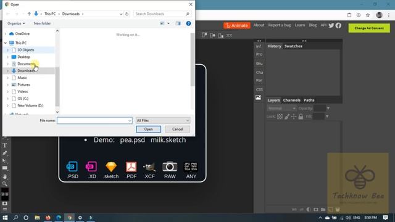Screen dimensions: 395x222
Task: Create new adjustment layer half-circle icon
Action: (309, 210)
